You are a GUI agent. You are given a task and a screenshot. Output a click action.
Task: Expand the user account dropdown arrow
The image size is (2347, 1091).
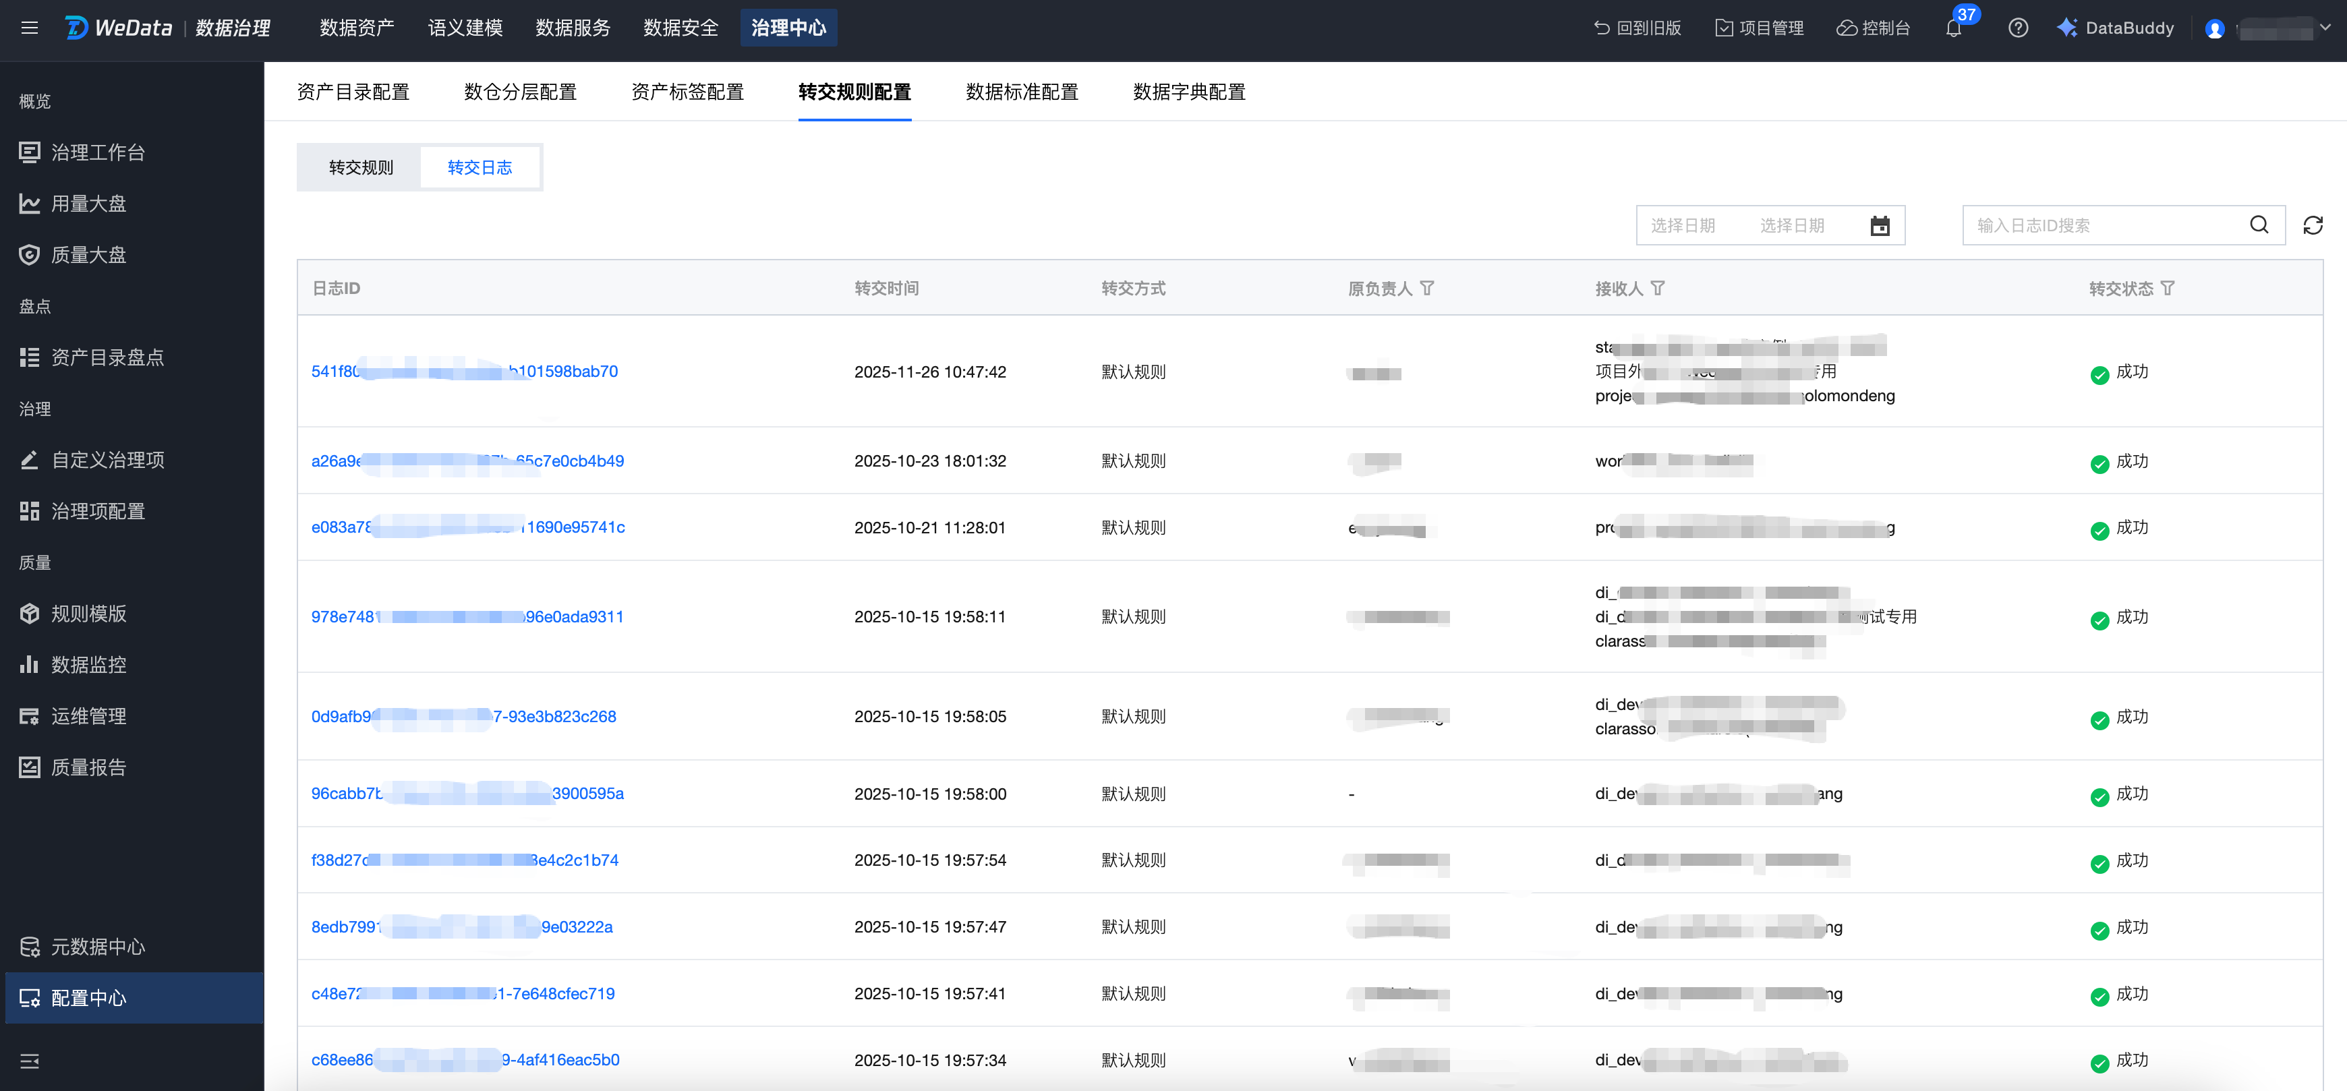[2325, 28]
